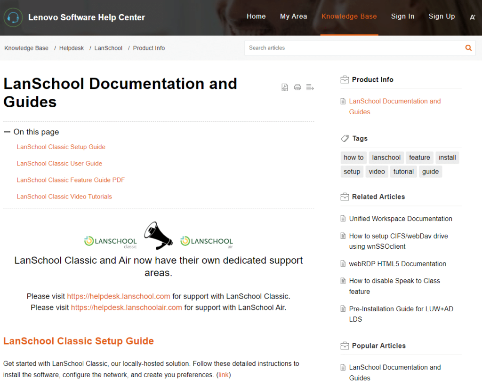Click the LanSchool Classic Setup Guide heading

(x=79, y=341)
